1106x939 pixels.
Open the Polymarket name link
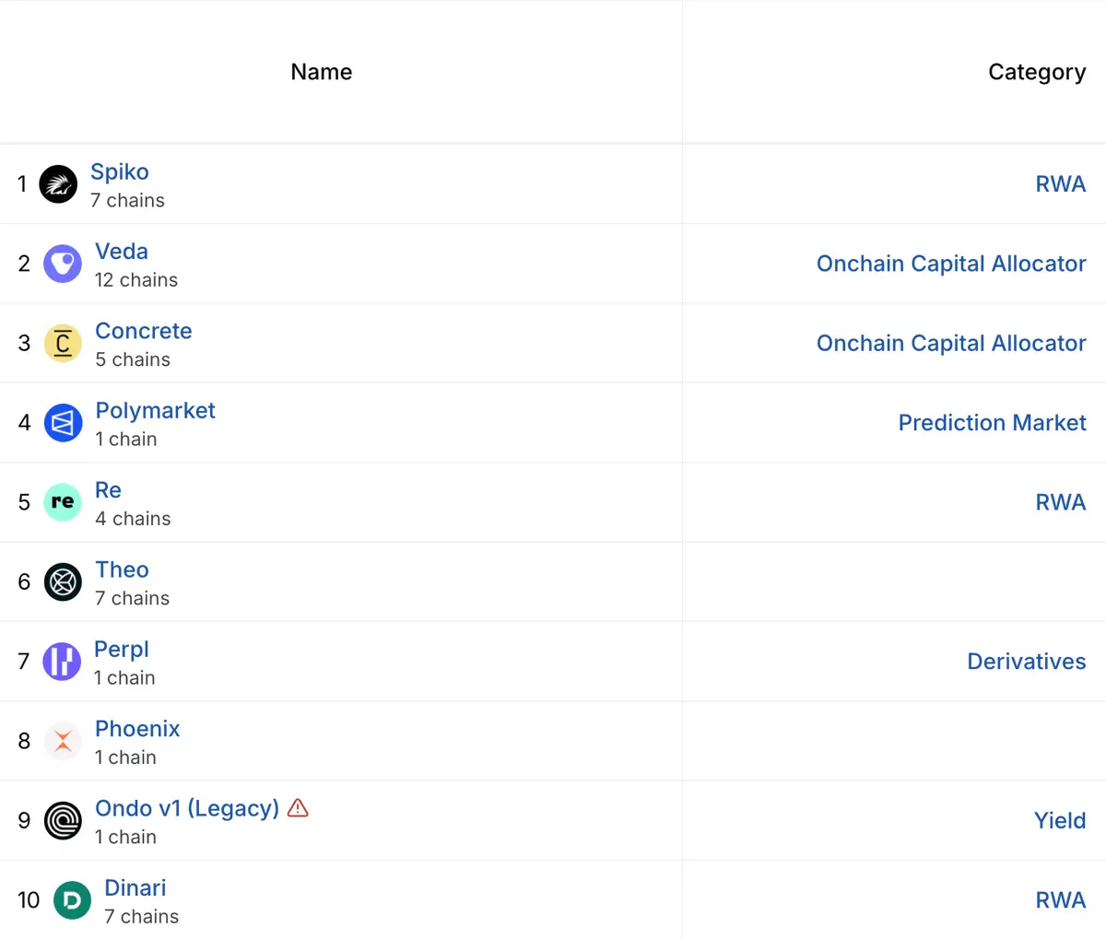[x=155, y=411]
